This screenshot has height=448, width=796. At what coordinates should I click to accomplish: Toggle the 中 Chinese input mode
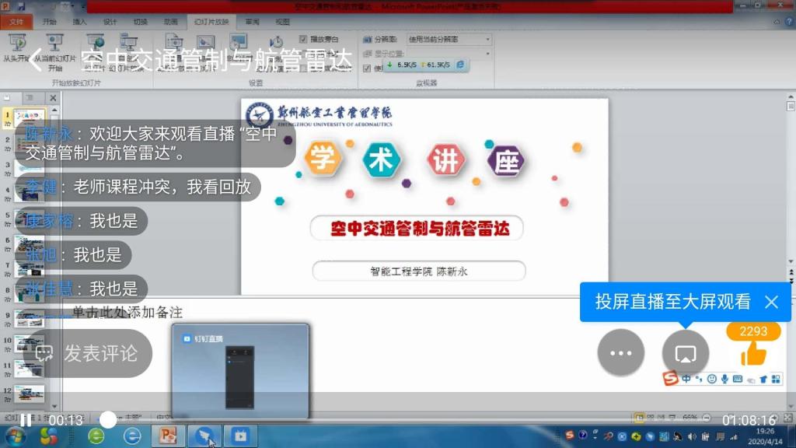[686, 379]
